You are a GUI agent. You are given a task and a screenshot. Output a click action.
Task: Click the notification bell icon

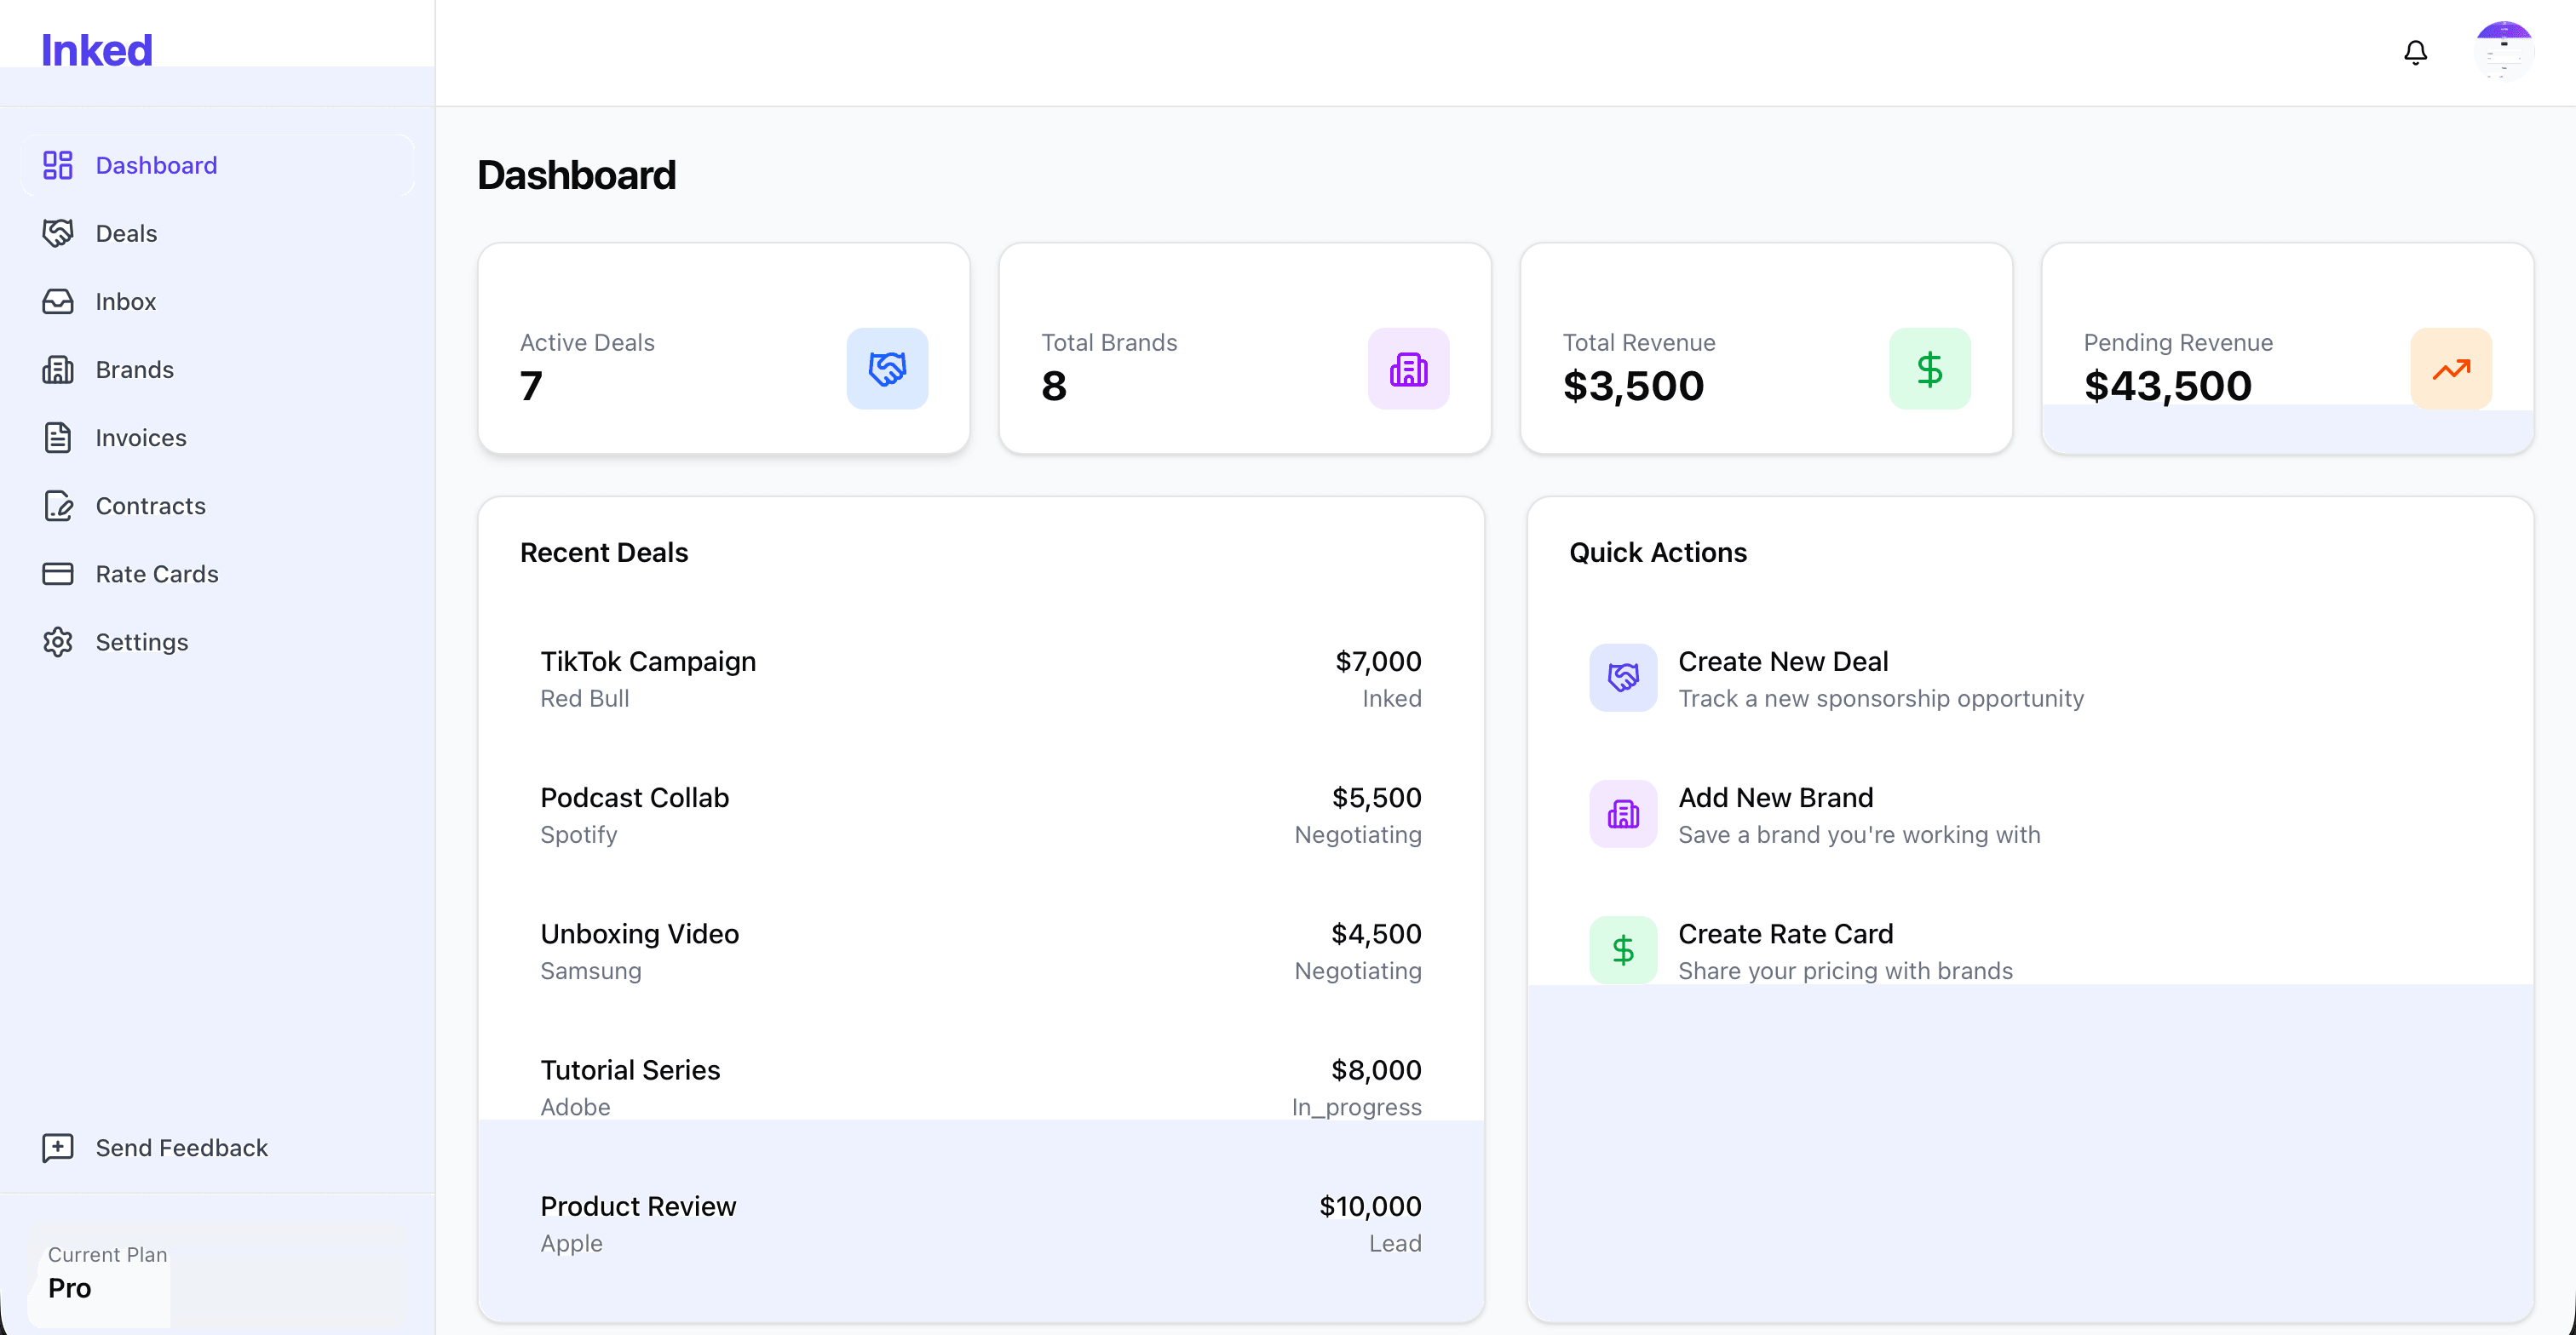coord(2416,52)
